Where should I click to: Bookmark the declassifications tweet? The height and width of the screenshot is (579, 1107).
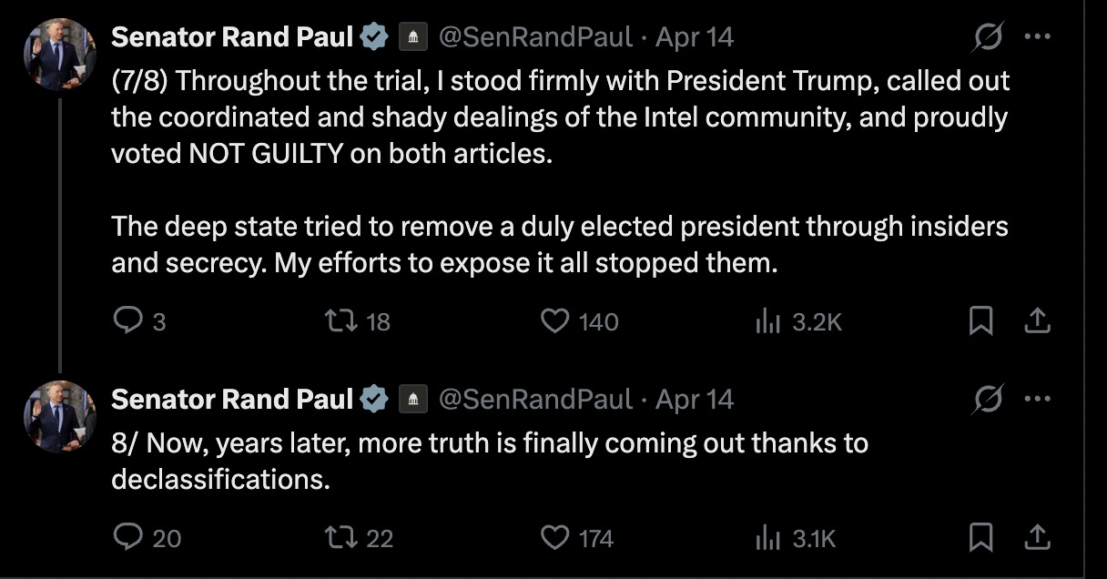(980, 538)
